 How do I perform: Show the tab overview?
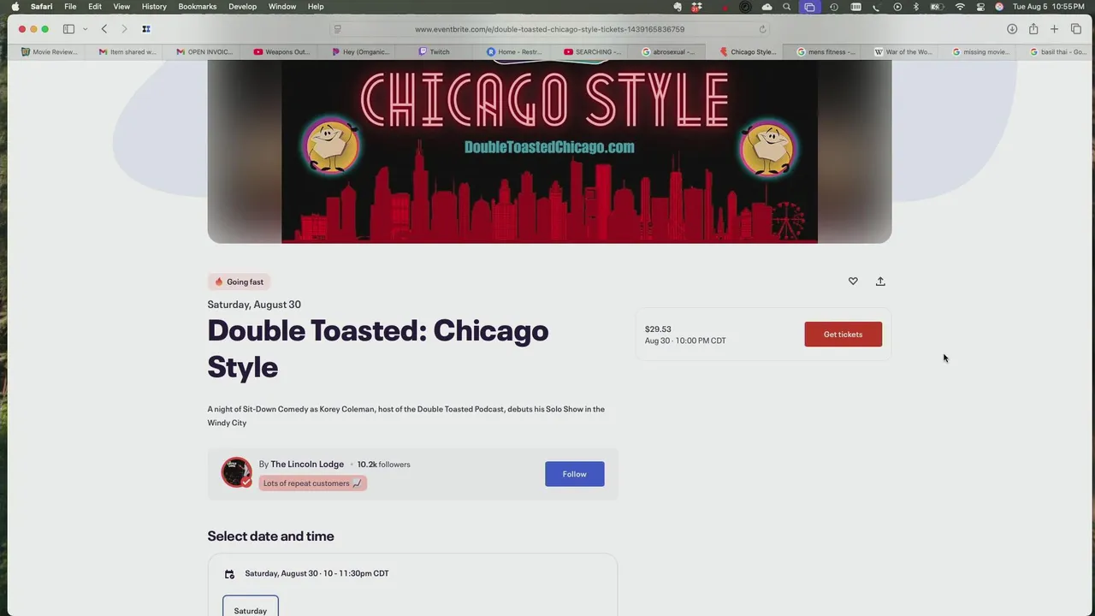(1076, 29)
